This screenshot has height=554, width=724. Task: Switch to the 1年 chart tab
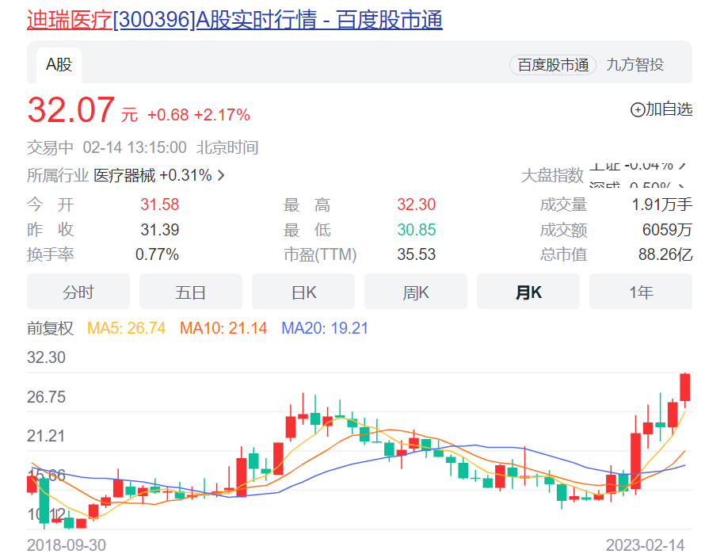(x=641, y=292)
